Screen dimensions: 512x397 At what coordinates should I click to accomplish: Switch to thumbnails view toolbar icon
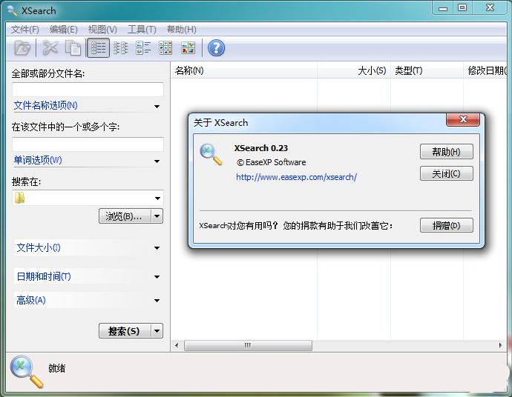point(188,48)
